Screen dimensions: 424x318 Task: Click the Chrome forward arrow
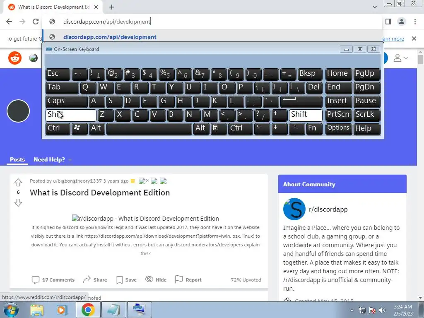(x=22, y=22)
